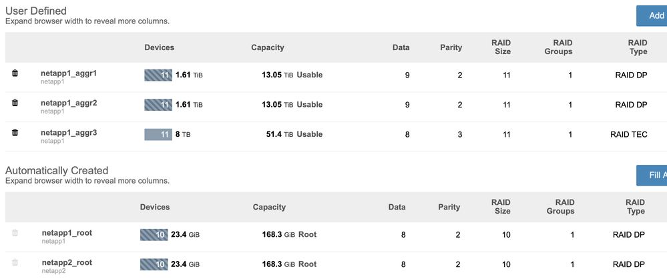Click trash icon for netapp1_aggr2
This screenshot has height=279, width=667.
15,103
